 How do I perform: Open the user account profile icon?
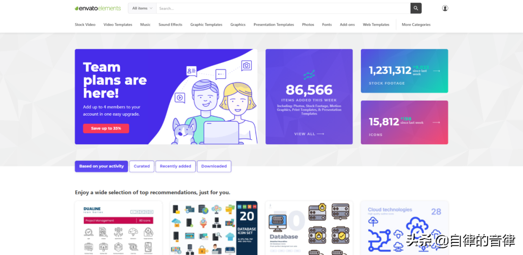pyautogui.click(x=445, y=8)
